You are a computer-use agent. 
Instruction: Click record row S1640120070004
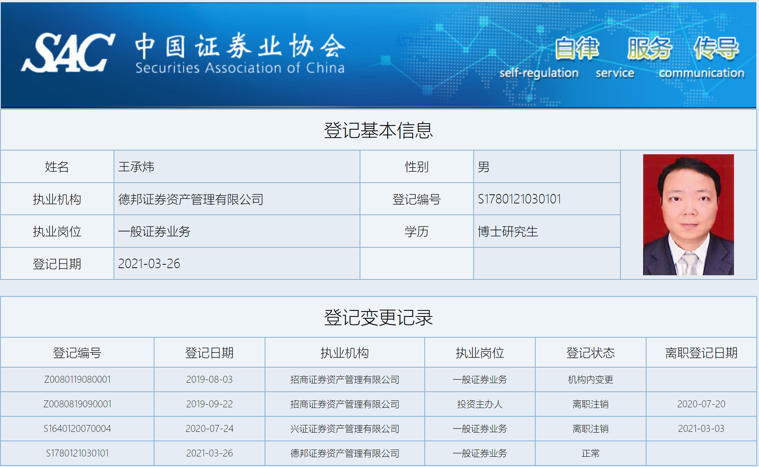[x=77, y=428]
